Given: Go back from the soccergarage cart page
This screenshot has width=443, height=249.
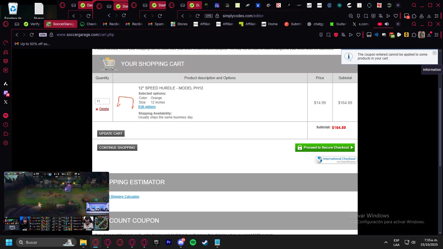Looking at the screenshot, I should point(17,35).
